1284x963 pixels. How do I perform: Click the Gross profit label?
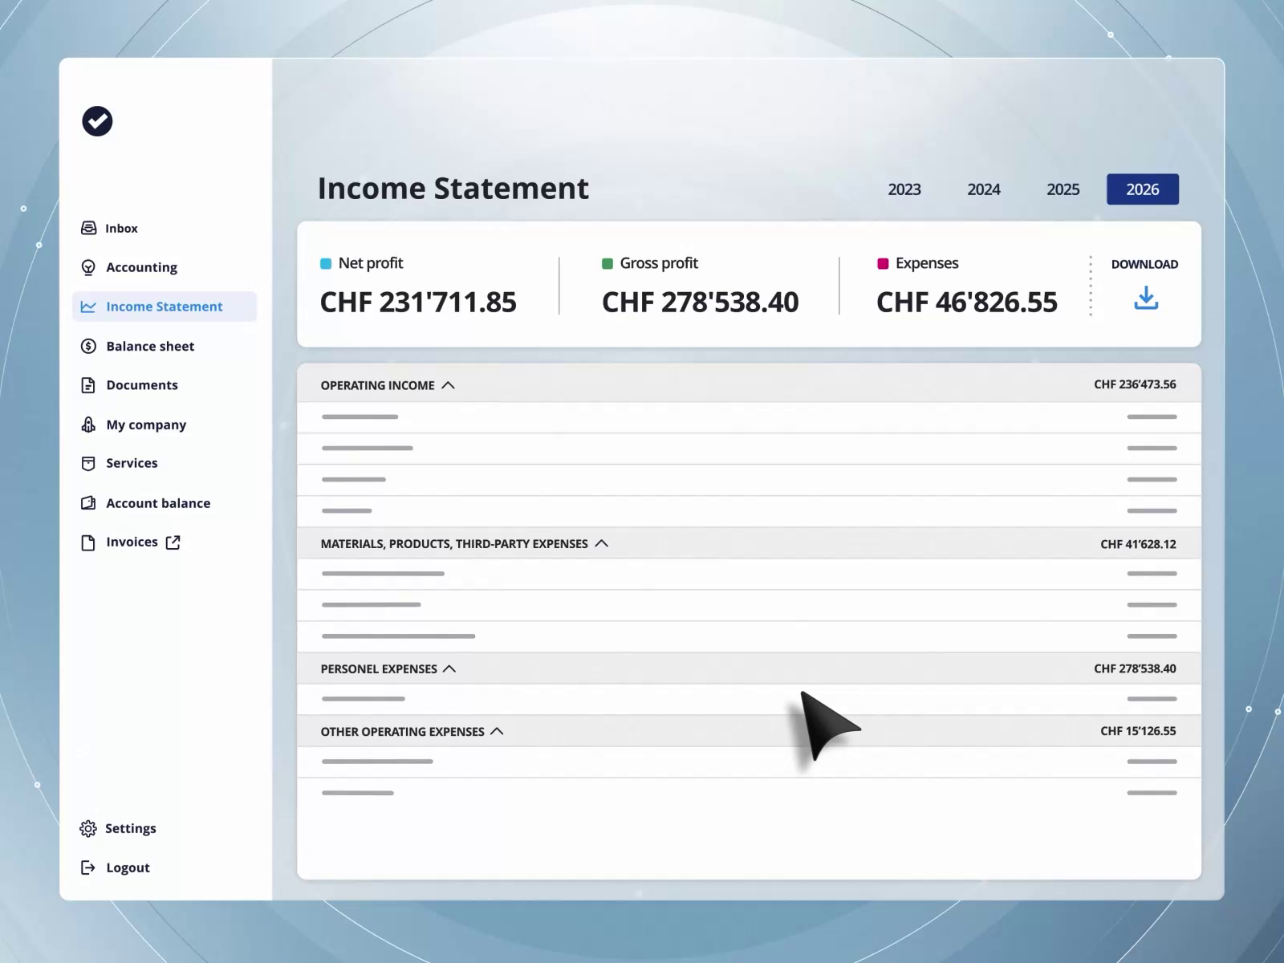click(659, 263)
